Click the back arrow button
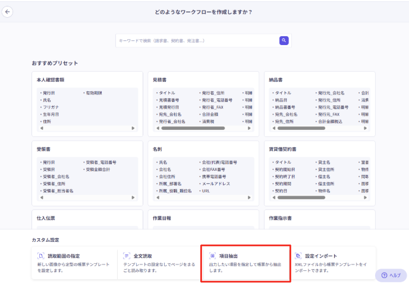The height and width of the screenshot is (284, 409). tap(8, 12)
